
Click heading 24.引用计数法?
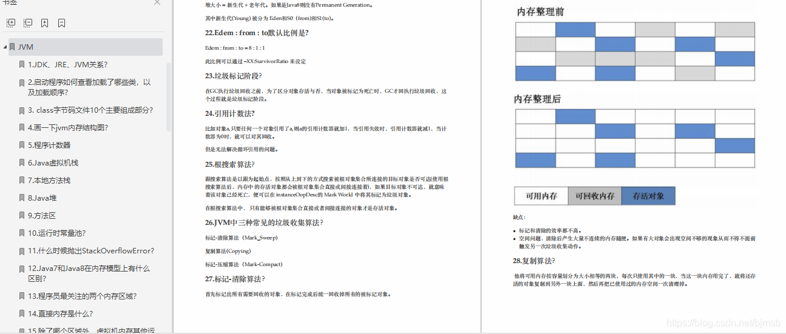[230, 113]
